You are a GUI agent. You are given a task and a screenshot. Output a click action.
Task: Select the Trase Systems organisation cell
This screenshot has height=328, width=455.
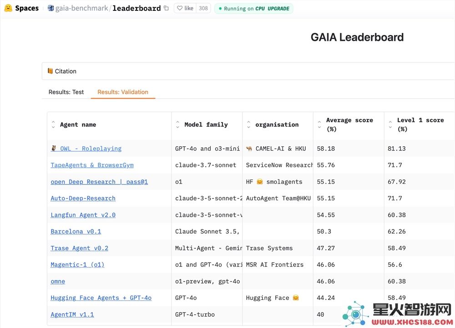coord(278,248)
